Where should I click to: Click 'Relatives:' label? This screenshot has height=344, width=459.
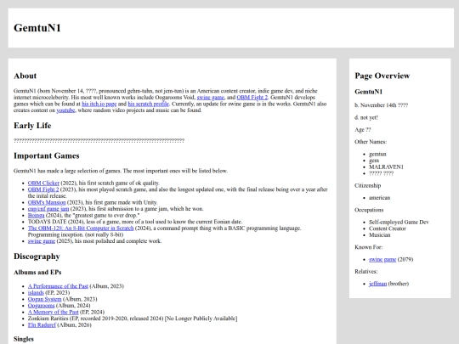tap(366, 272)
